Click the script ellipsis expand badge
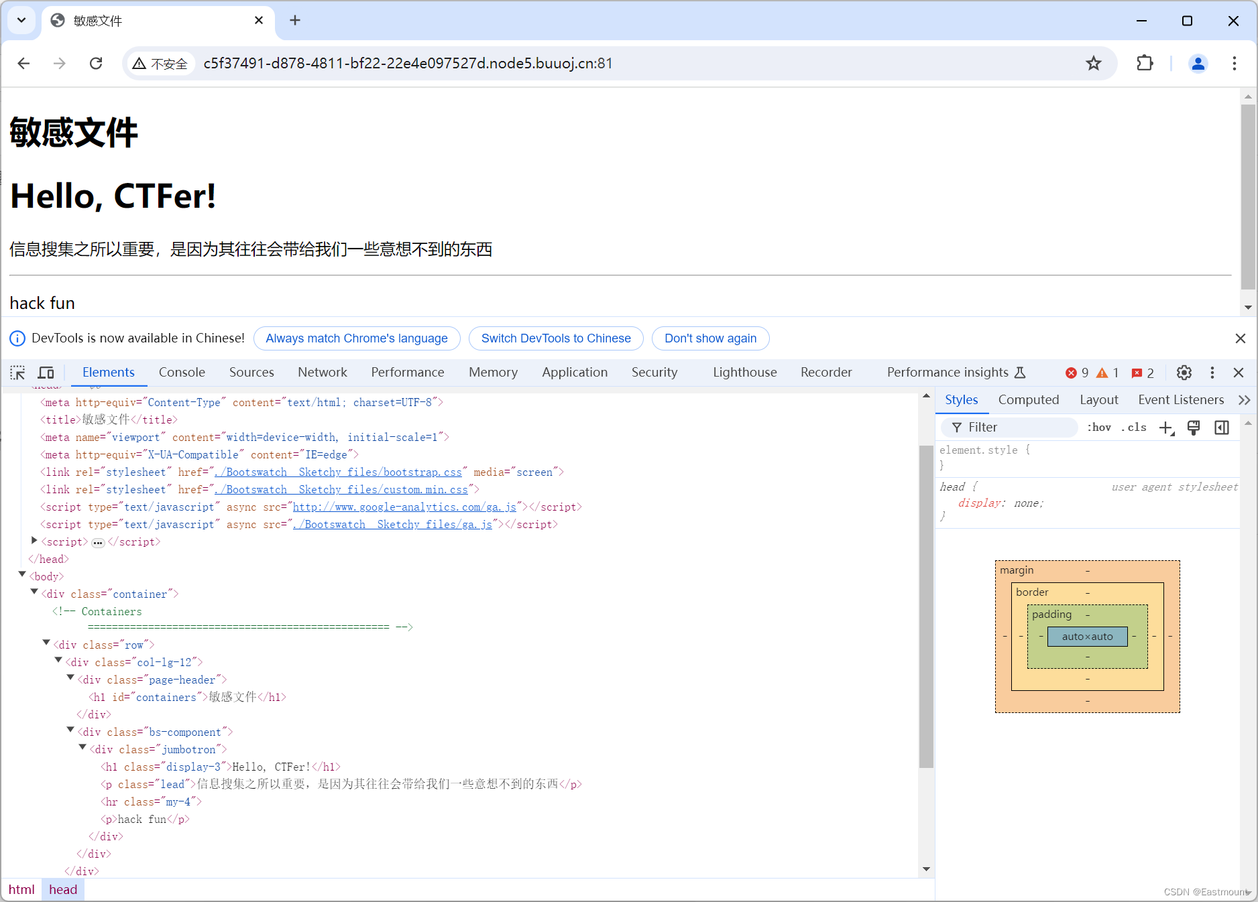Image resolution: width=1258 pixels, height=902 pixels. point(98,543)
